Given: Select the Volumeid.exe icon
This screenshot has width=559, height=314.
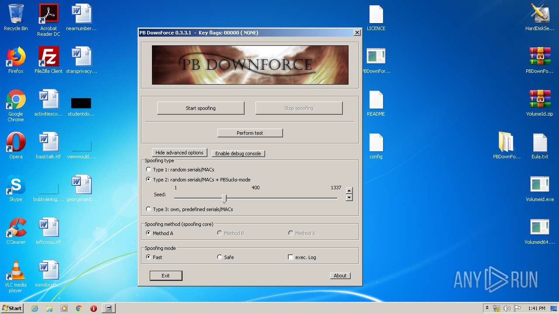Looking at the screenshot, I should tap(540, 188).
